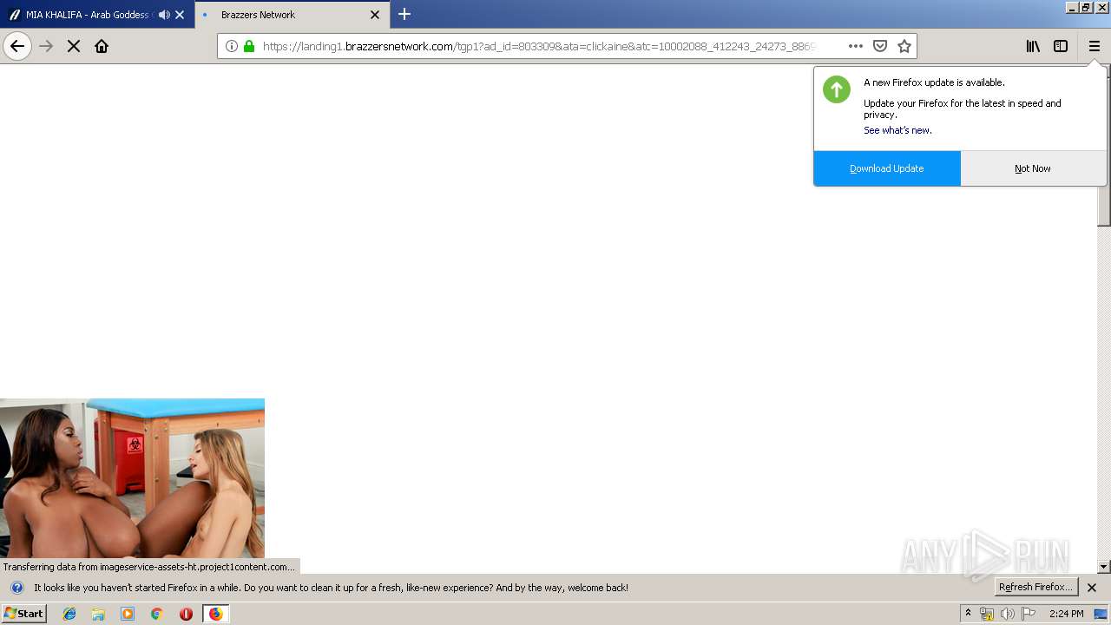Open the Library menu

(x=1033, y=46)
